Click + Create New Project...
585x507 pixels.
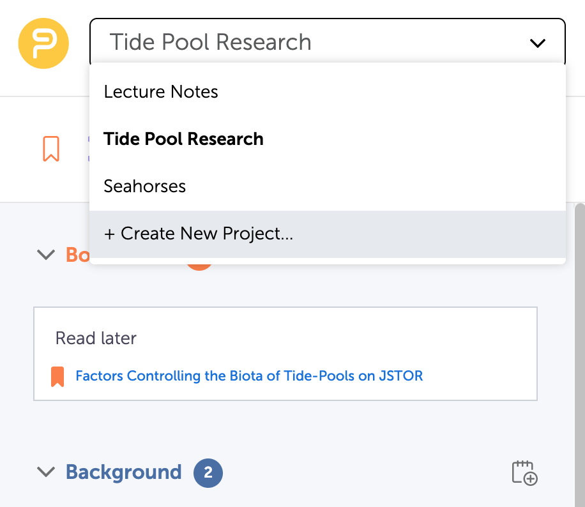(328, 234)
